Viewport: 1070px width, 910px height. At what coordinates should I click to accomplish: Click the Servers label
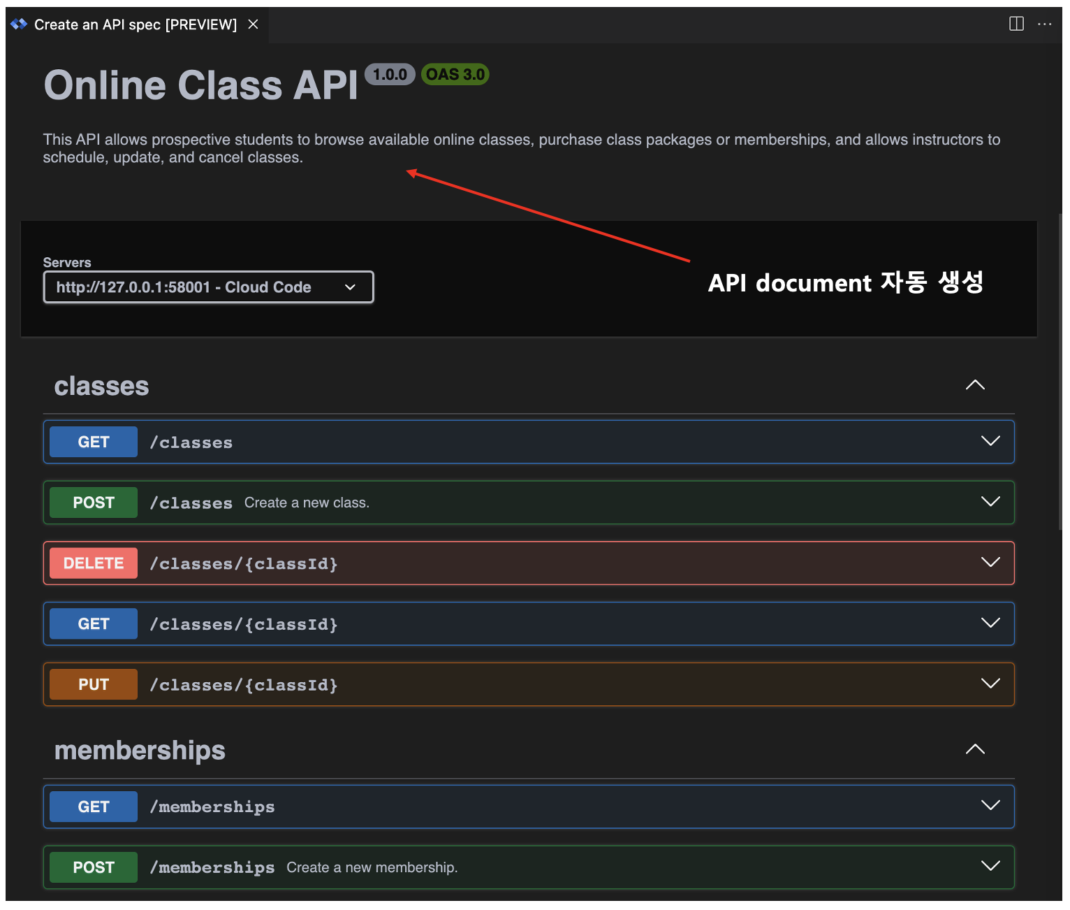pyautogui.click(x=67, y=262)
